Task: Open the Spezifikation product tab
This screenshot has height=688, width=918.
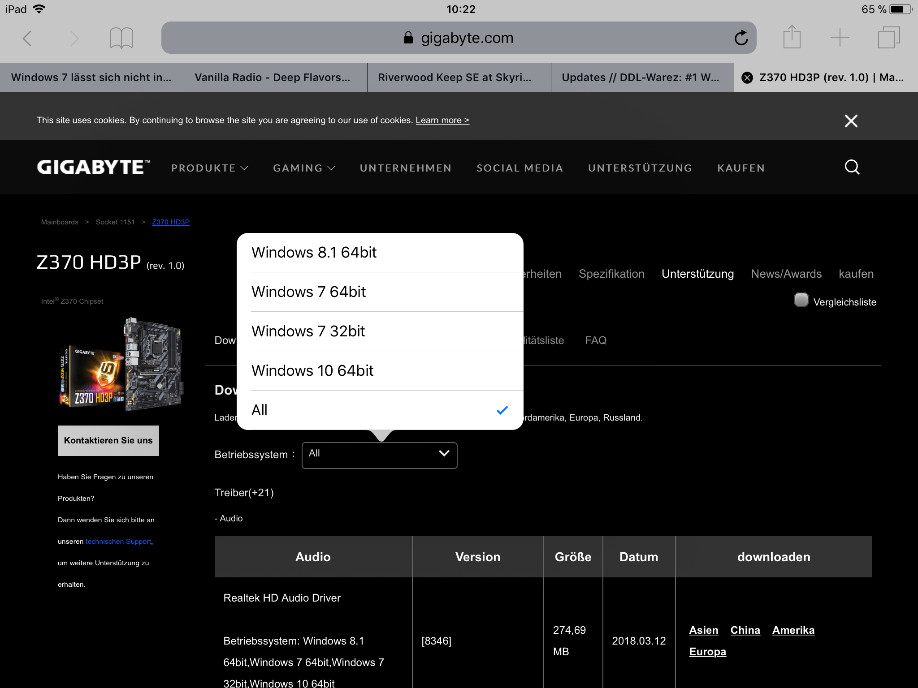Action: click(611, 274)
